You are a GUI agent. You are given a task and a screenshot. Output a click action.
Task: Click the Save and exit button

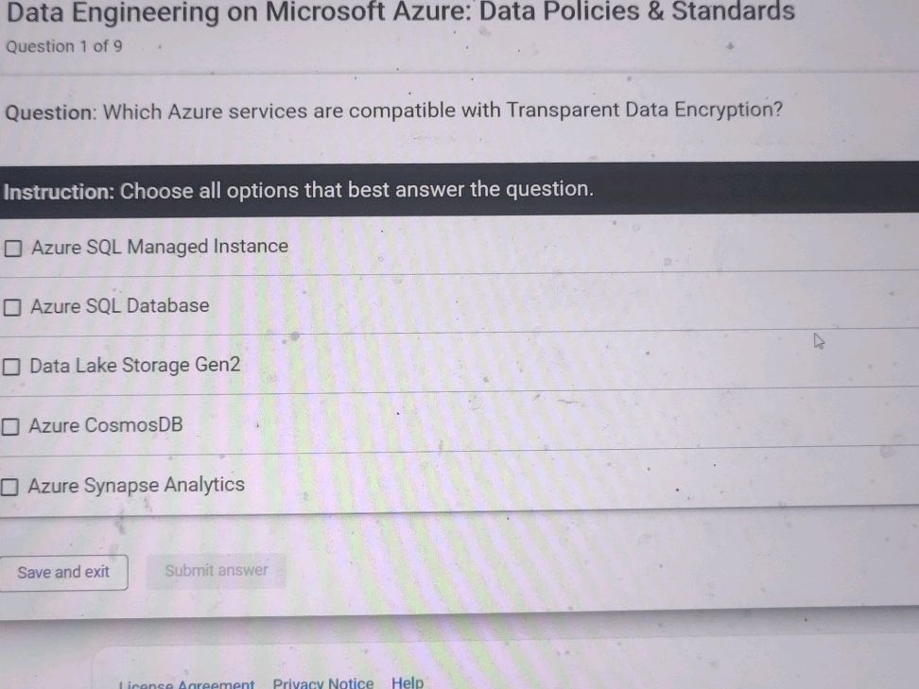pos(64,572)
